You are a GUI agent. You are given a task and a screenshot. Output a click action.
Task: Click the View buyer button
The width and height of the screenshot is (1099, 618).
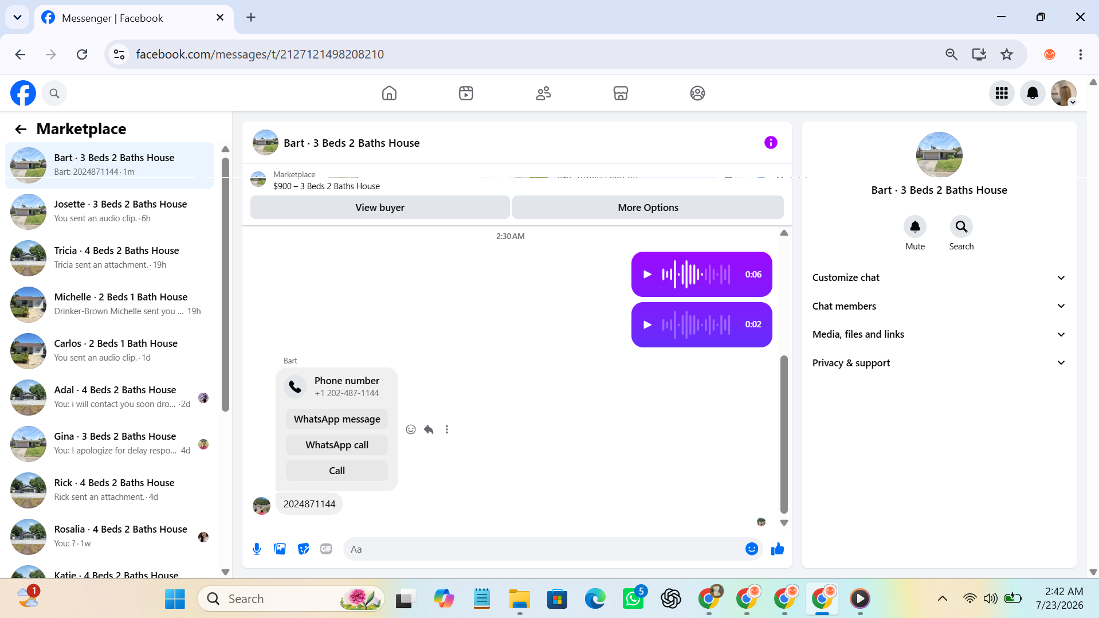coord(380,208)
